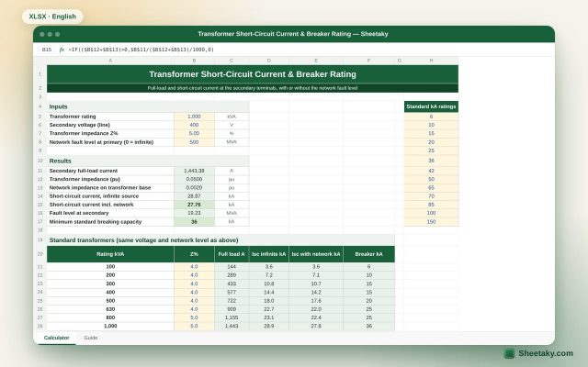Screen dimensions: 588x367
Task: Click the Z% table column header
Action: (194, 254)
